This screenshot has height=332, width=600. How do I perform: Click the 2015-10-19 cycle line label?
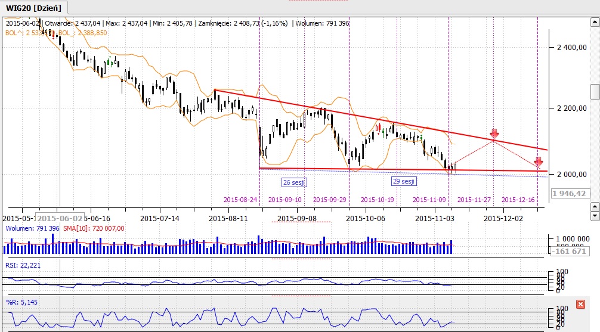pyautogui.click(x=378, y=200)
